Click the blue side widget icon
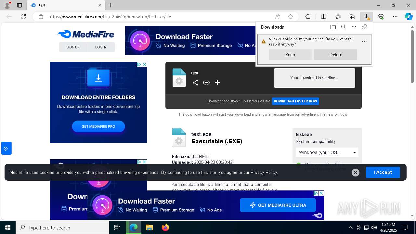 [x=6, y=149]
